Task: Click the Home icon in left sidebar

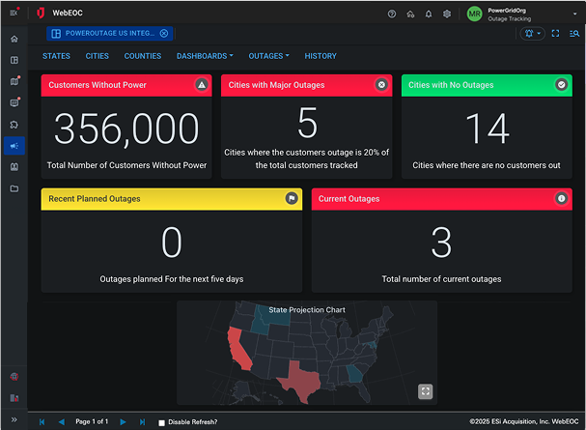Action: point(14,39)
